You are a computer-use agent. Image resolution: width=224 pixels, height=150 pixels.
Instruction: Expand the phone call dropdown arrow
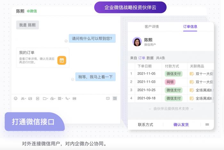click(x=69, y=99)
